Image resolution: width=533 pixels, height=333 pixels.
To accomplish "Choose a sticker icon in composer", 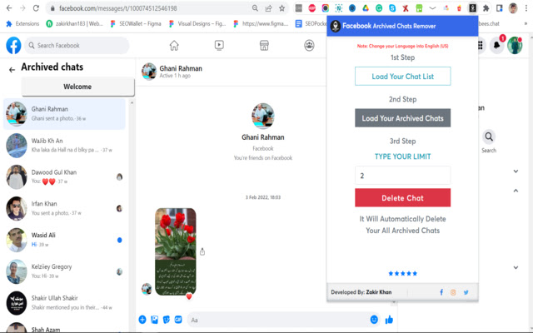I will point(167,320).
